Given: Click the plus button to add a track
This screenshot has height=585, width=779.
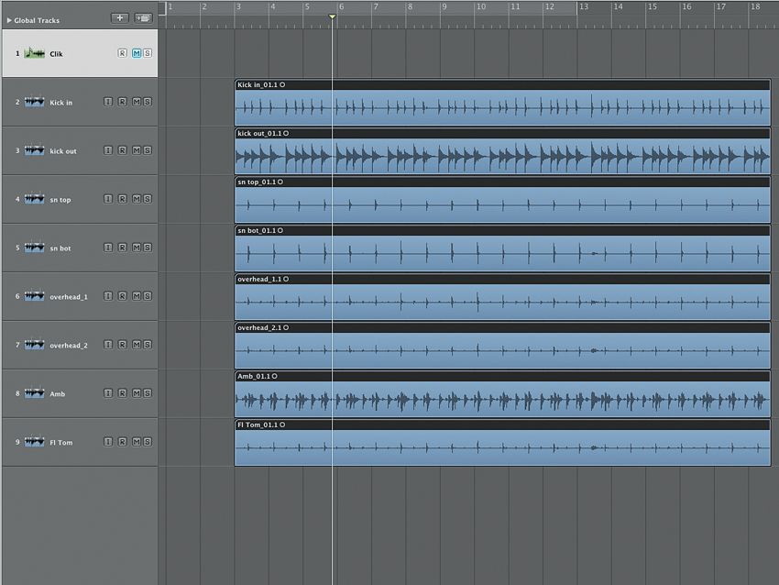Looking at the screenshot, I should tap(119, 17).
